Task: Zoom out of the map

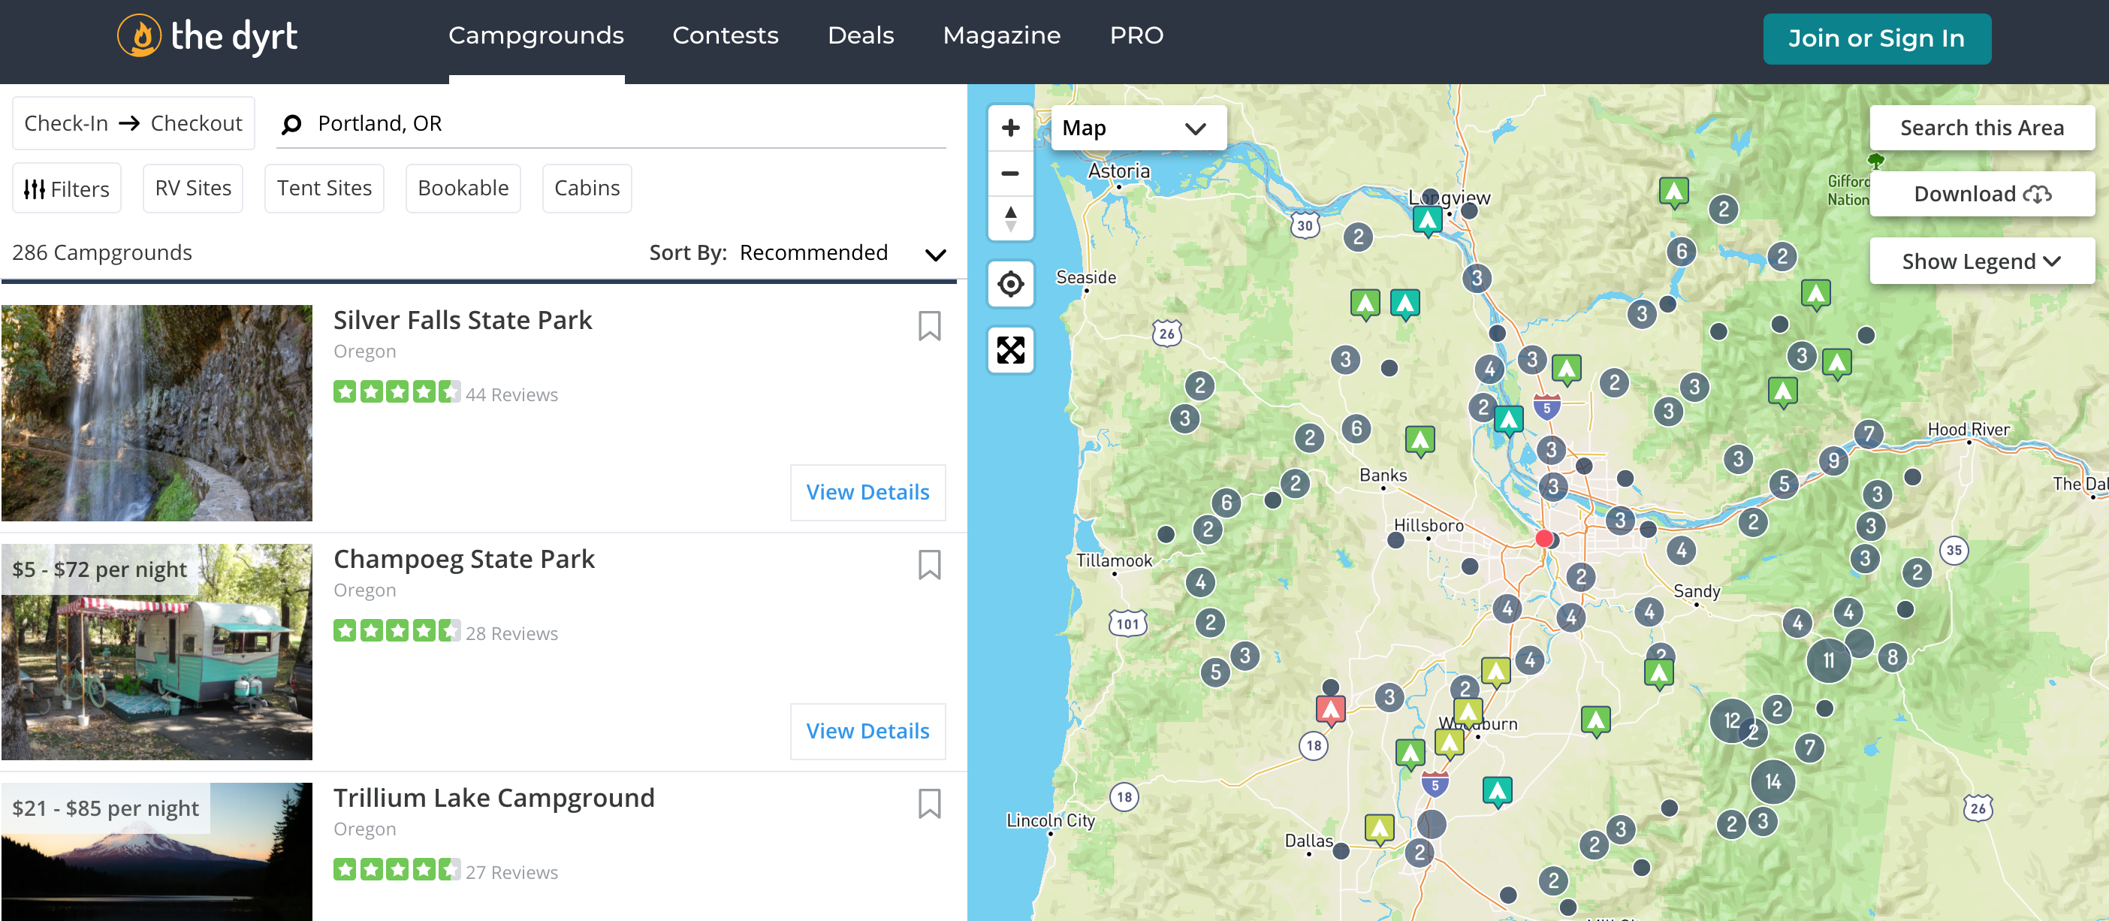Action: point(1010,174)
